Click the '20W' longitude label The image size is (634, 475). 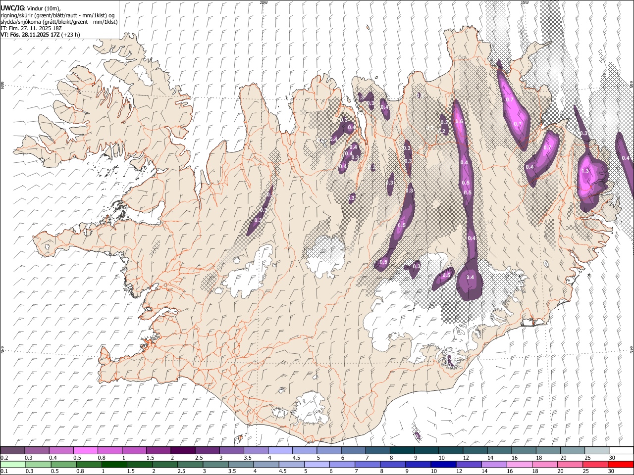click(264, 2)
